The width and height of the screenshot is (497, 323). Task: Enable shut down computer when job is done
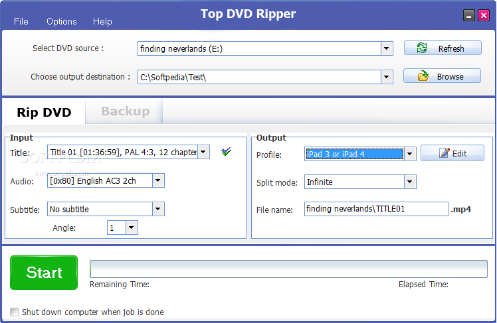point(14,312)
